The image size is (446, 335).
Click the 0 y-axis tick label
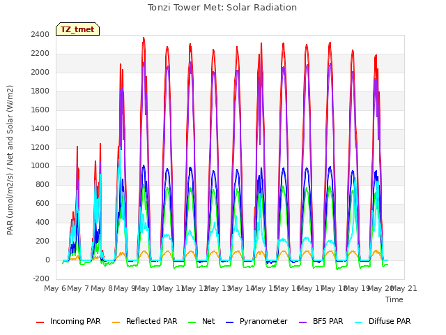(x=47, y=260)
